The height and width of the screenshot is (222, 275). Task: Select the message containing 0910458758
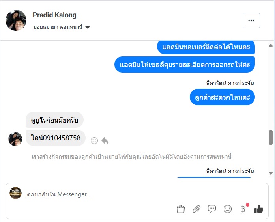(56, 138)
